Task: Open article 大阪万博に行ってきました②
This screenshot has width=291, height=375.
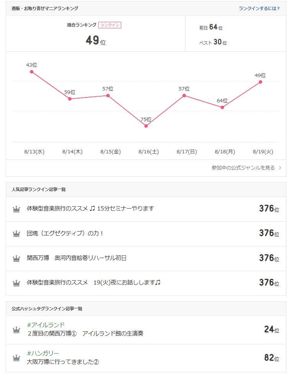Action: [x=63, y=362]
